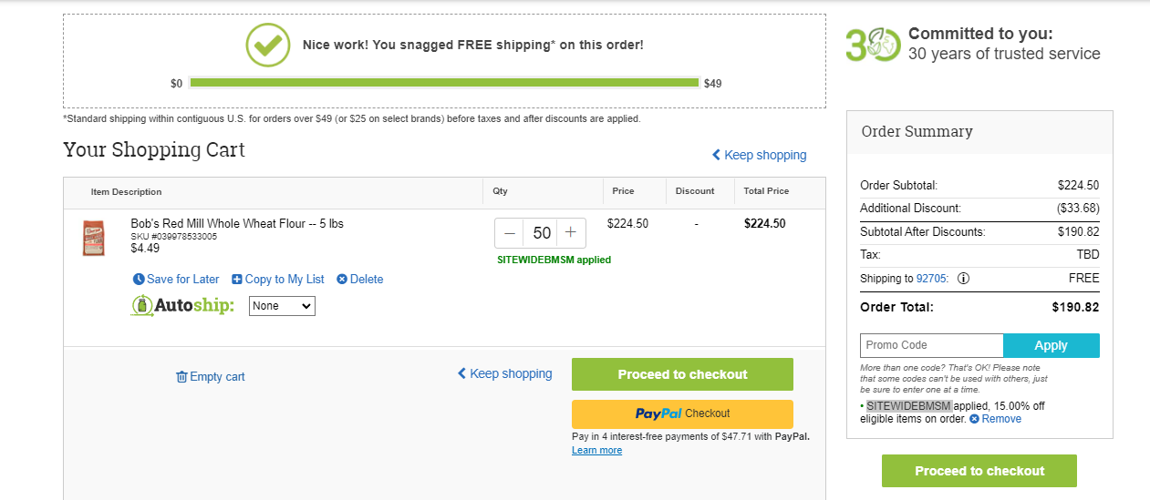Open the Autoship frequency dropdown
The height and width of the screenshot is (500, 1150).
[282, 306]
